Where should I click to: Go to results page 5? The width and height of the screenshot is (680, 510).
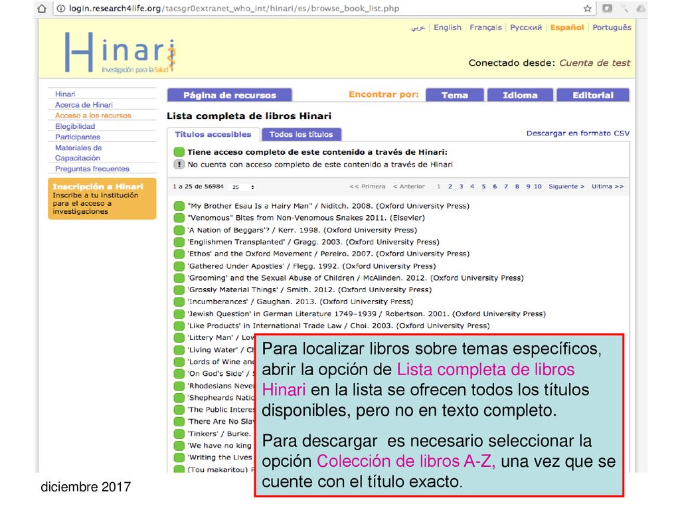tap(483, 187)
